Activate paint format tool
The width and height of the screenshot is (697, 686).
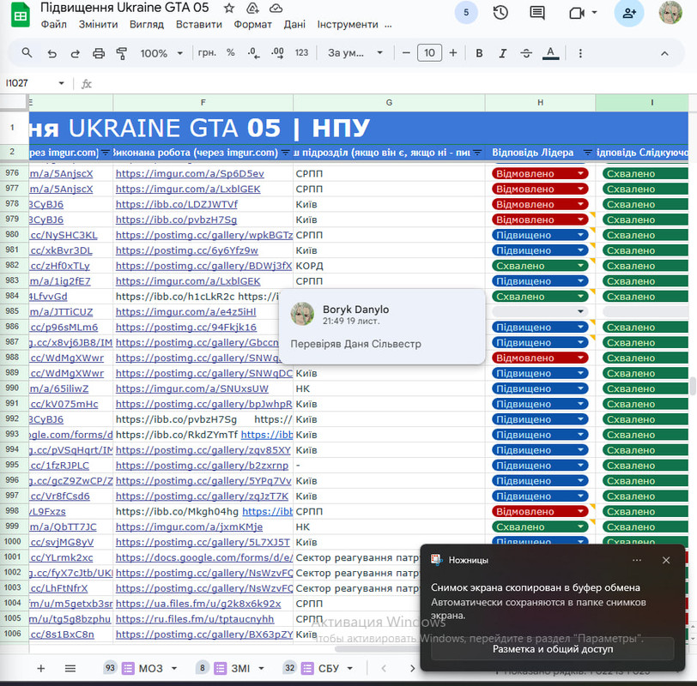121,53
